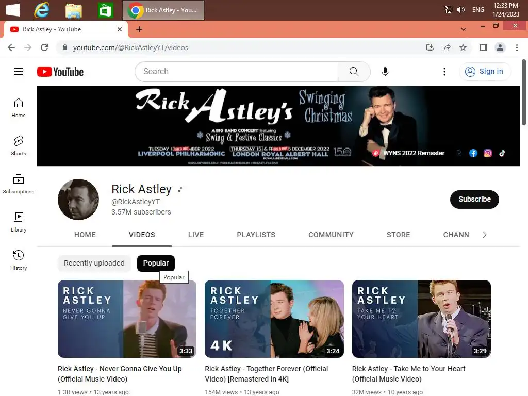Screen dimensions: 528x396
Task: Go back with Chrome's back arrow
Action: coord(11,47)
